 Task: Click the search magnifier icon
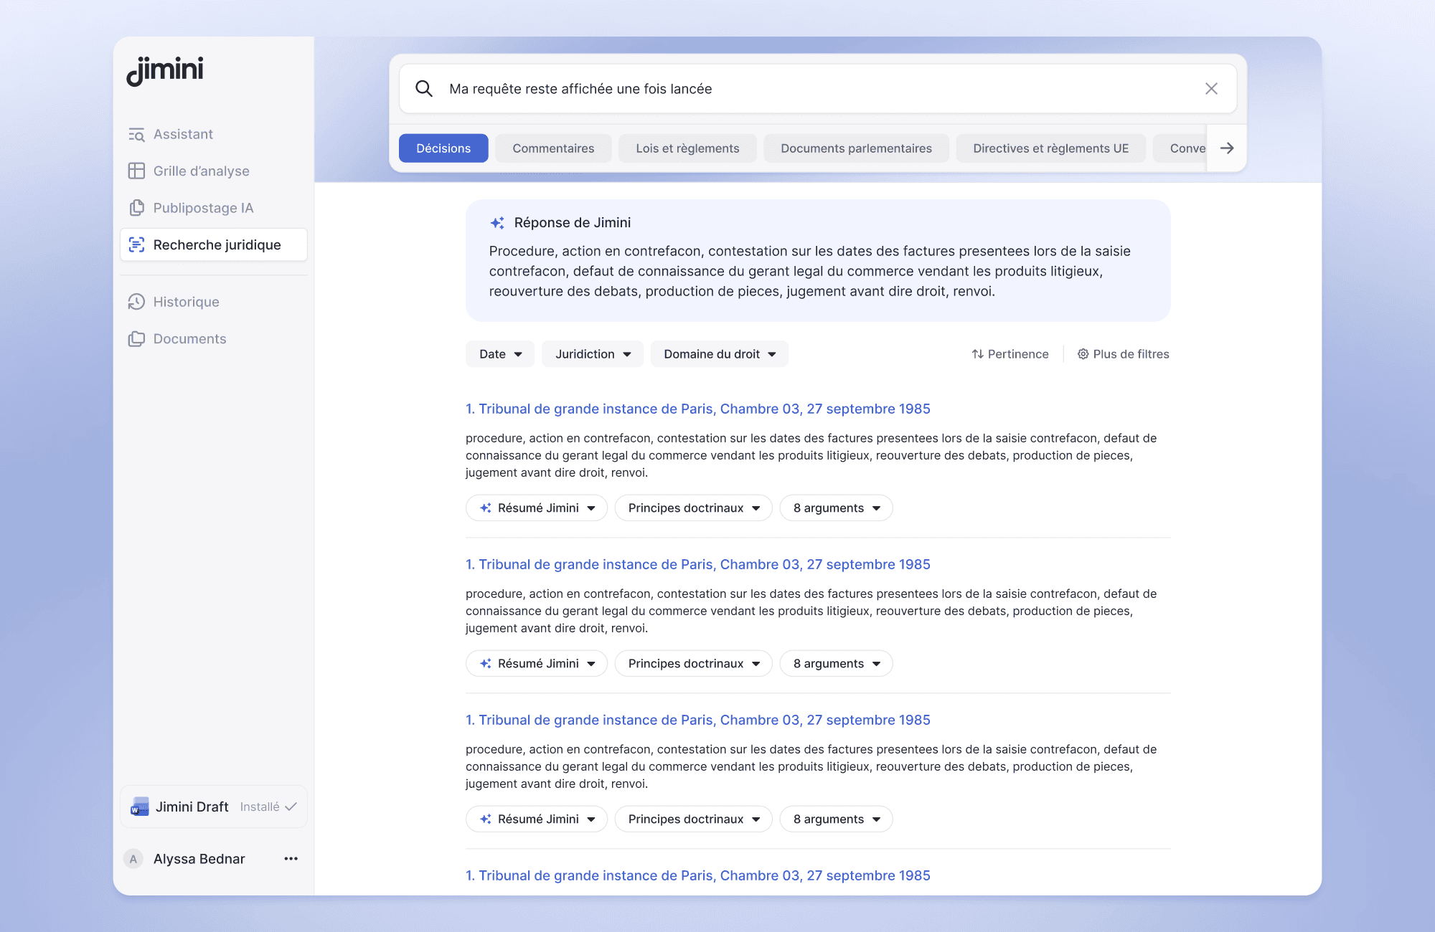pyautogui.click(x=424, y=89)
